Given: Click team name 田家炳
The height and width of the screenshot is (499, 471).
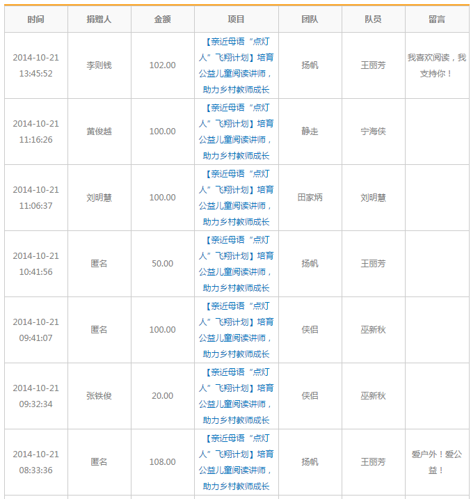Looking at the screenshot, I should click(x=310, y=198).
